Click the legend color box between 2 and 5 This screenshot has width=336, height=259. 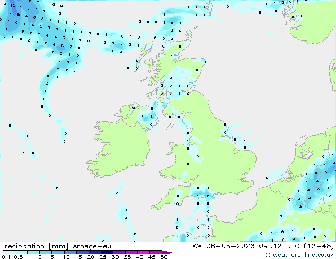(x=46, y=252)
